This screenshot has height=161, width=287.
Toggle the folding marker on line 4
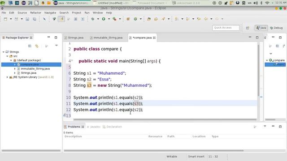click(x=72, y=60)
